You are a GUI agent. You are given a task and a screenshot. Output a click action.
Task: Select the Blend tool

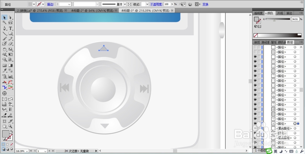pos(10,71)
